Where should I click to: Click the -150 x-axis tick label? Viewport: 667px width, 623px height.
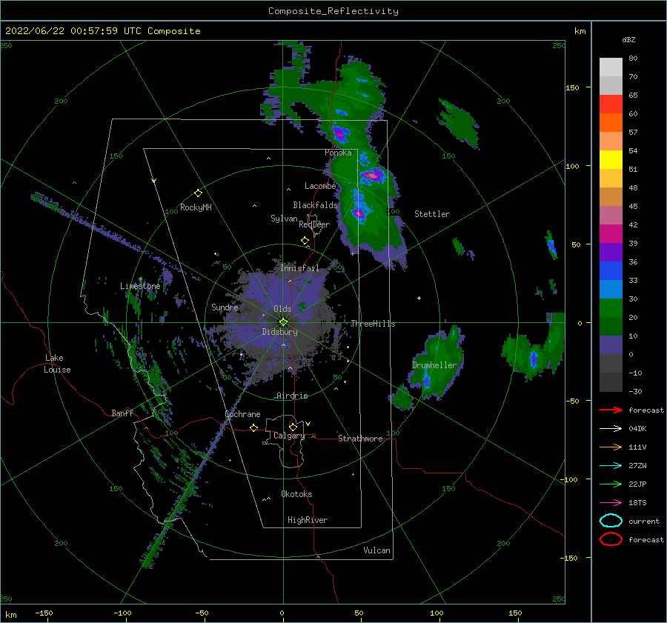click(44, 613)
